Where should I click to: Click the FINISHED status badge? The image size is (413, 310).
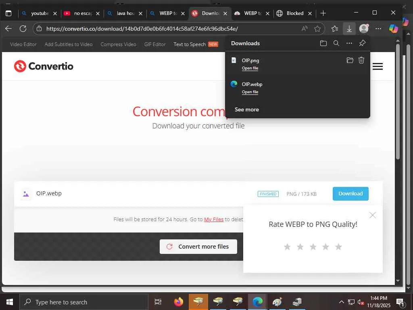(268, 194)
